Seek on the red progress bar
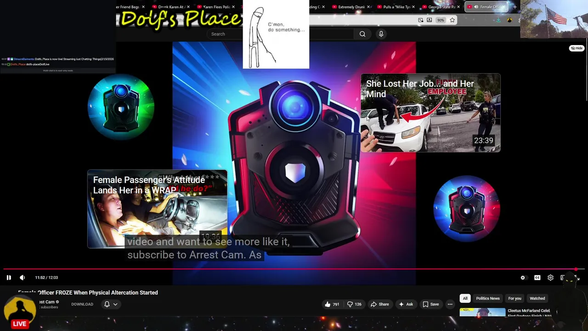This screenshot has height=331, width=588. click(x=294, y=269)
